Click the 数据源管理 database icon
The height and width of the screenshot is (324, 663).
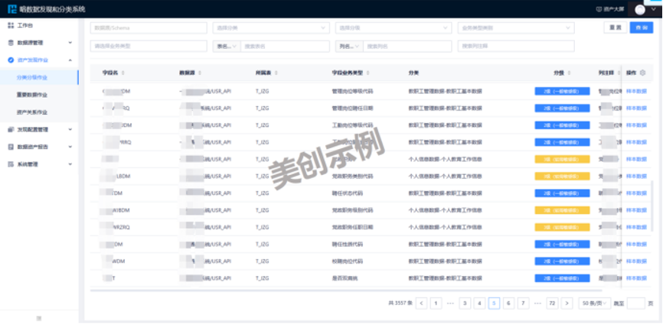tap(11, 43)
